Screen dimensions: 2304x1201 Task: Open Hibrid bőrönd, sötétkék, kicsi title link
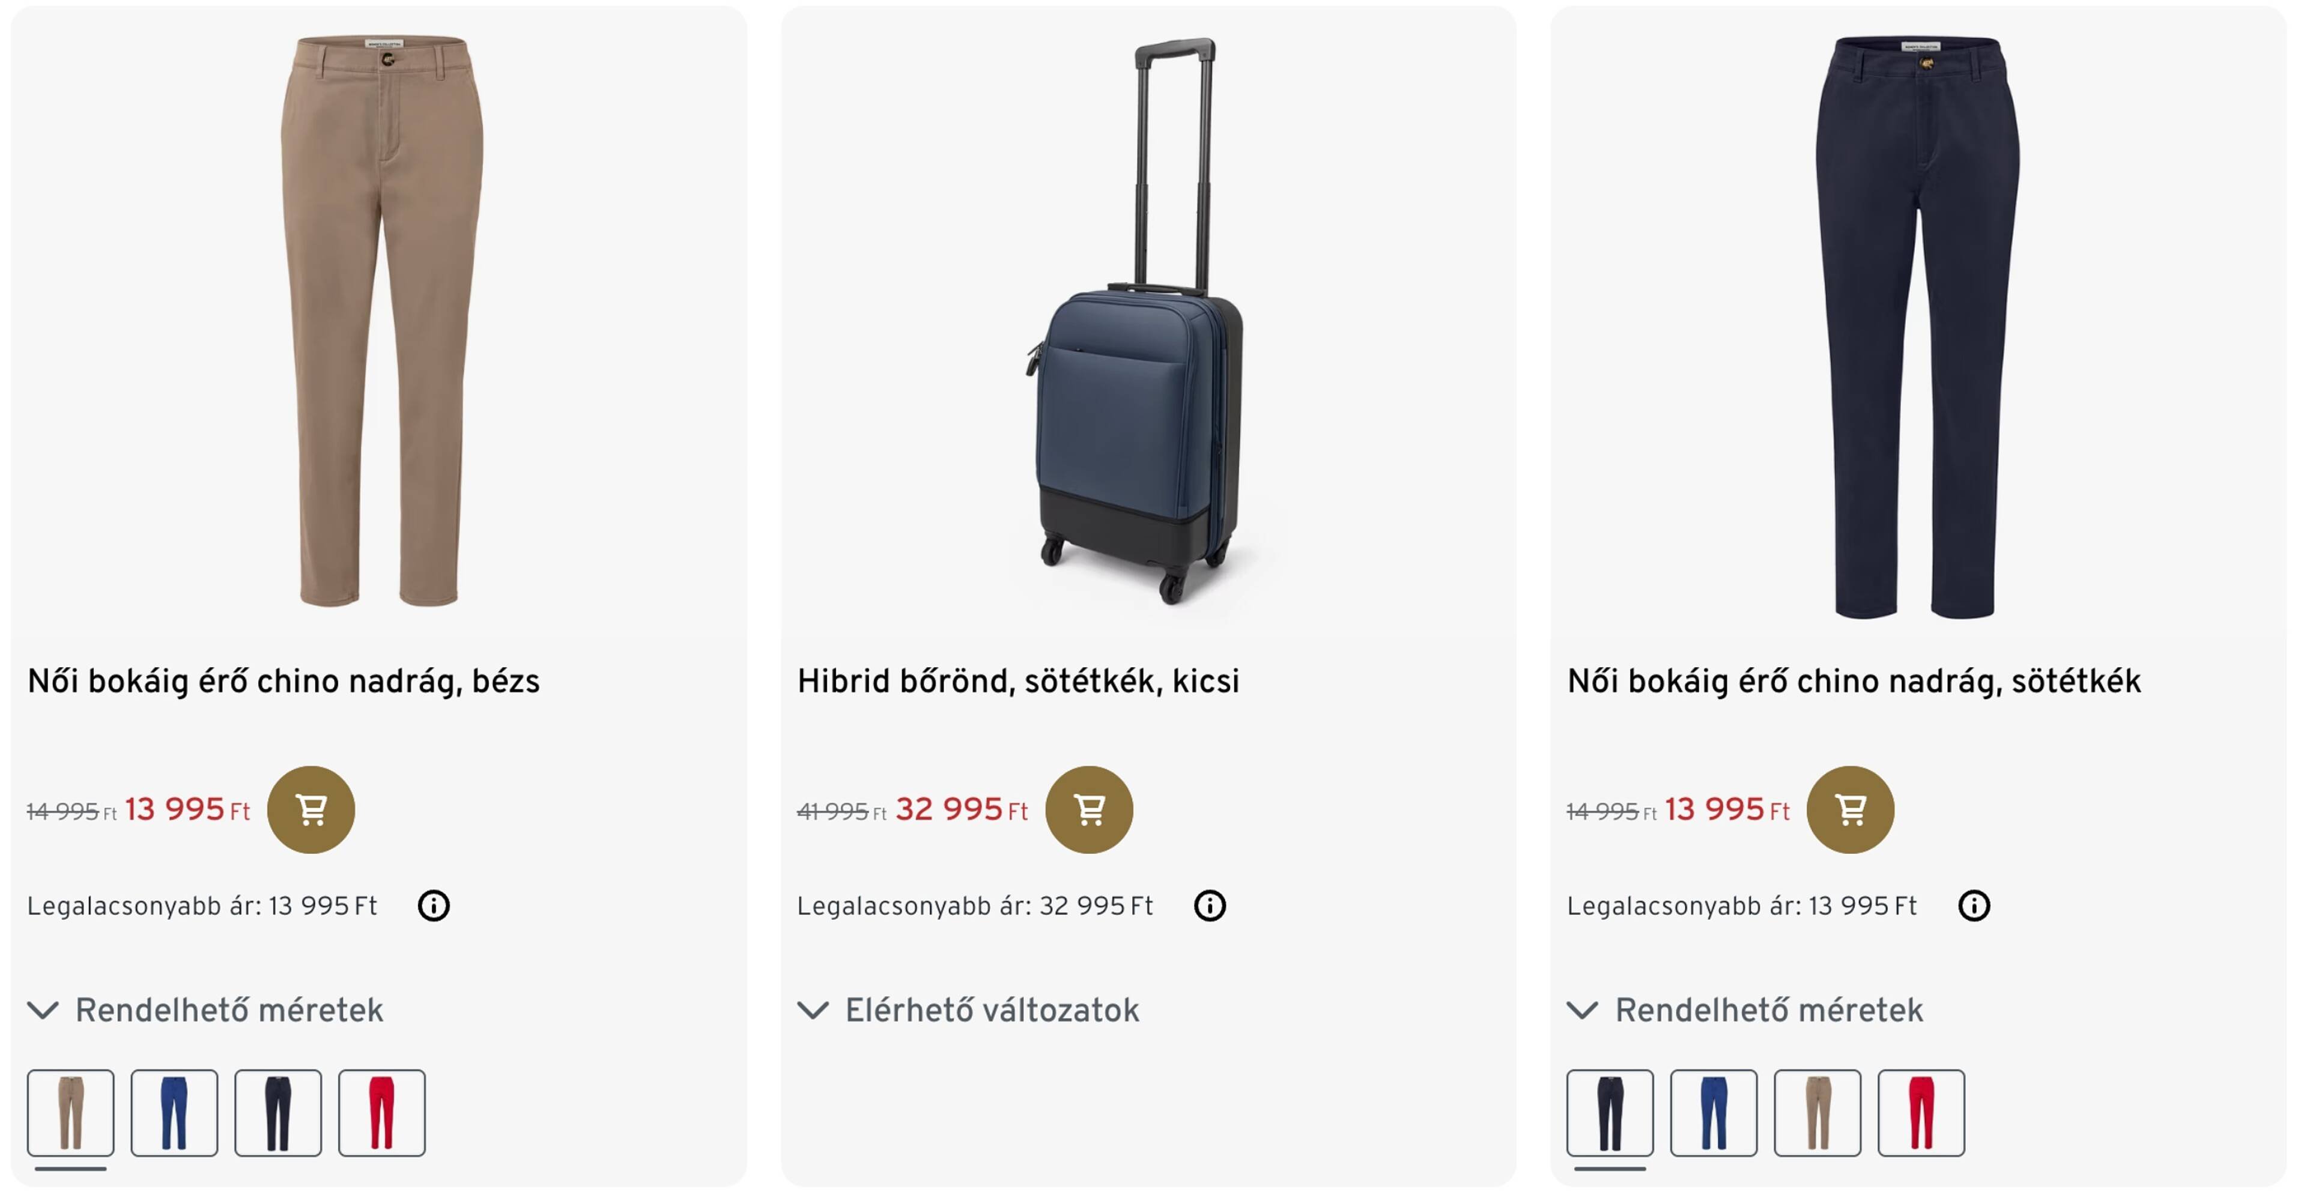[1018, 682]
